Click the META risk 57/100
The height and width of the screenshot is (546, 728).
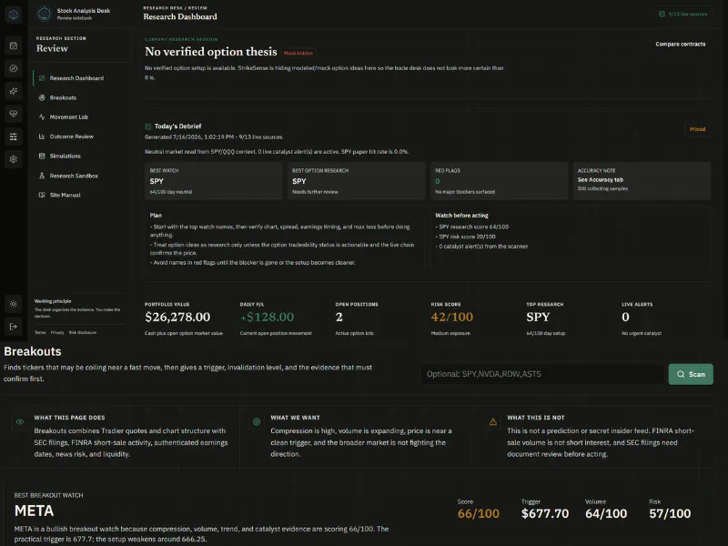(x=670, y=513)
